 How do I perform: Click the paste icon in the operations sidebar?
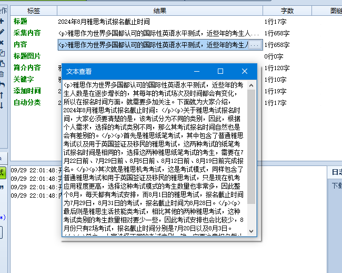click(2, 64)
